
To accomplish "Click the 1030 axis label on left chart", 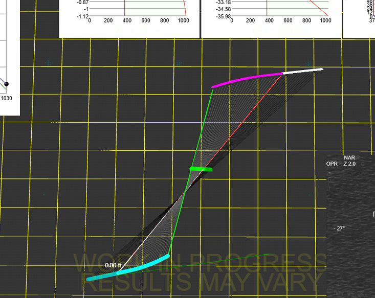I will tap(7, 97).
